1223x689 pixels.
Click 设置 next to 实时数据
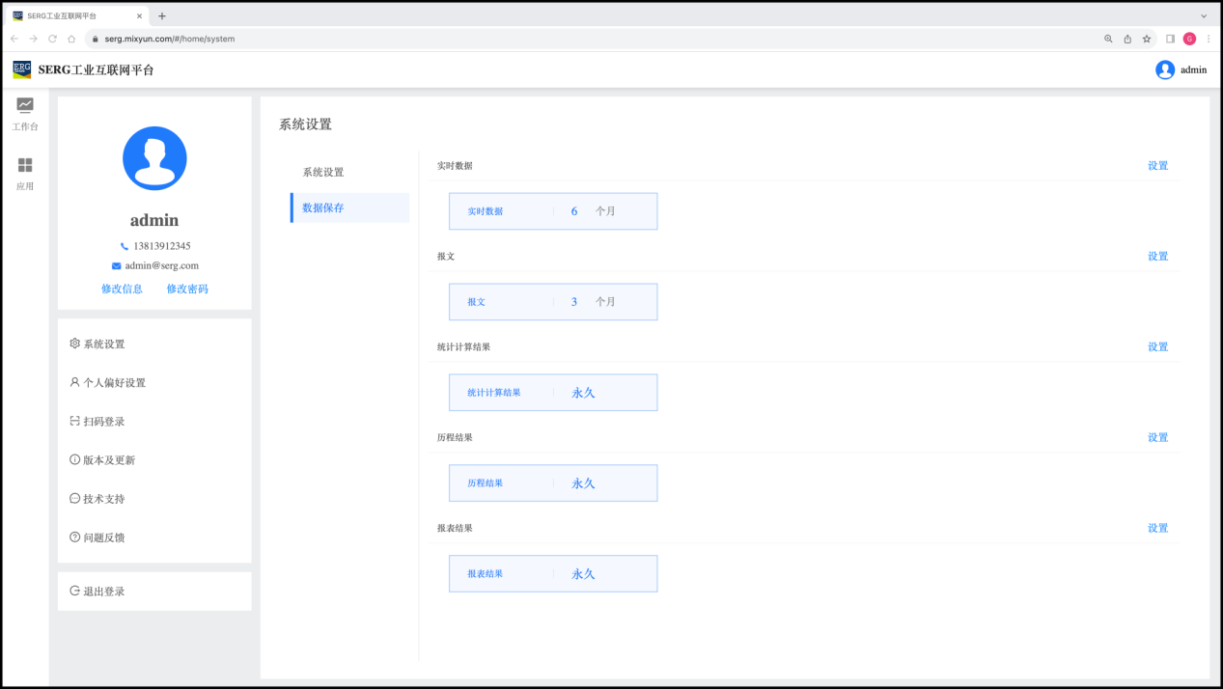[x=1157, y=166]
